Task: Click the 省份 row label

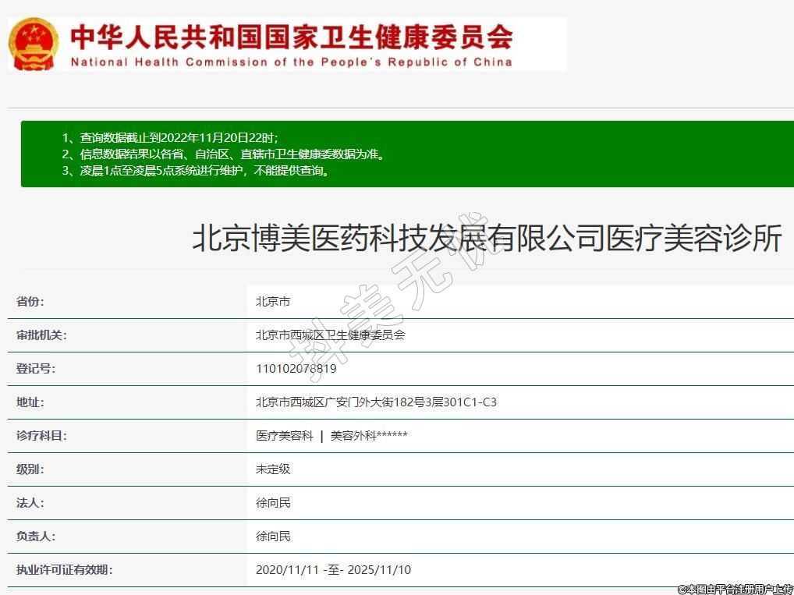Action: coord(30,302)
